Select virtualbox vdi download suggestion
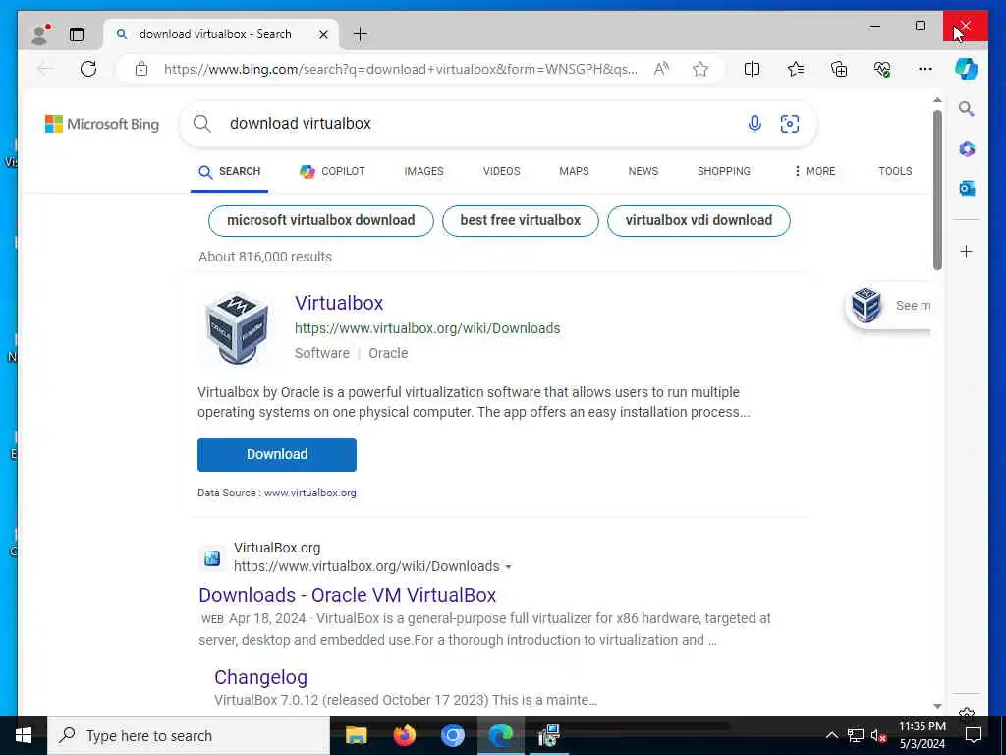1006x755 pixels. [699, 221]
